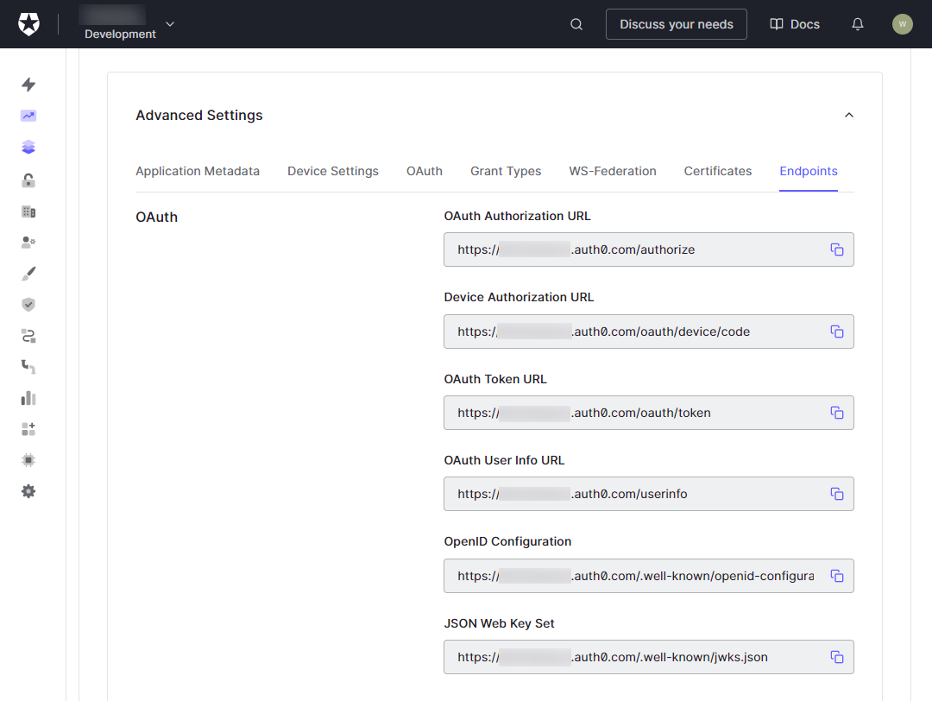The width and height of the screenshot is (932, 701).
Task: Open the Certificates tab
Action: (x=717, y=171)
